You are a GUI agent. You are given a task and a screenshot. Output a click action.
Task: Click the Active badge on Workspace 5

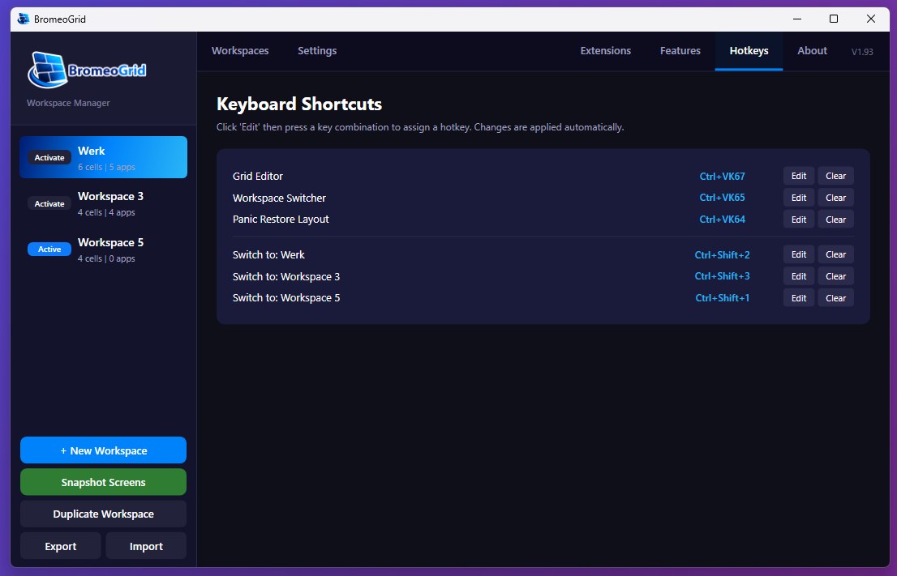coord(49,249)
